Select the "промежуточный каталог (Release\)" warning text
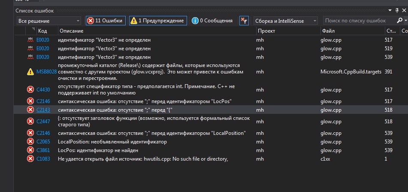Image resolution: width=408 pixels, height=192 pixels. (x=151, y=72)
